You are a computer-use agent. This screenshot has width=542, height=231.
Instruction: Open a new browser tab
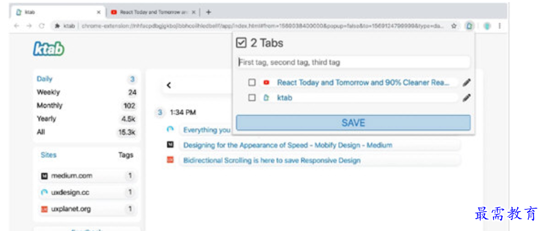click(208, 12)
